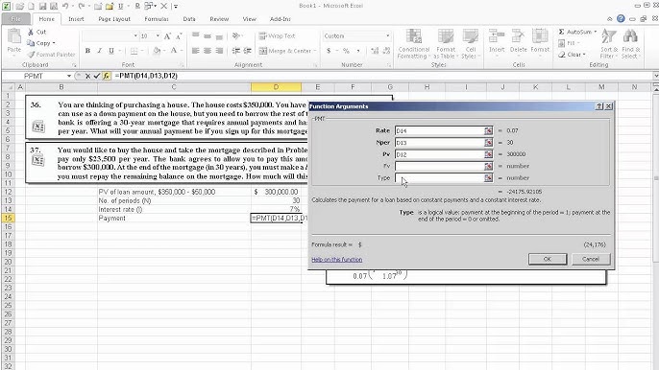This screenshot has height=370, width=659.
Task: Open the font name dropdown arrow
Action: 135,36
